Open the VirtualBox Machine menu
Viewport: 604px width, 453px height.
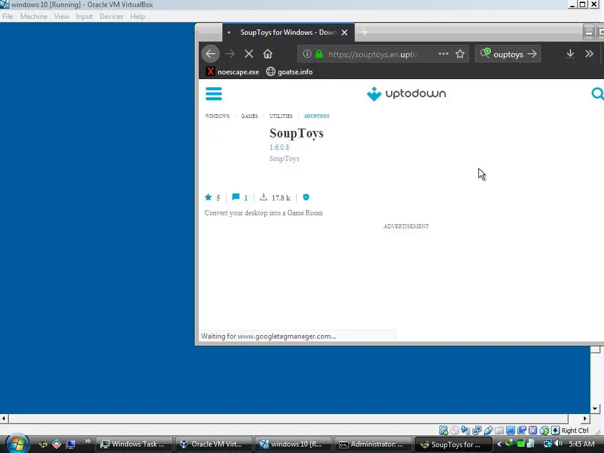(34, 16)
